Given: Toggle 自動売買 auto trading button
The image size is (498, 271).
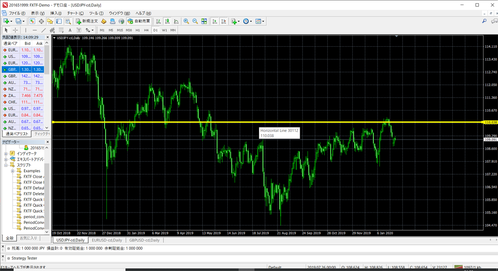Looking at the screenshot, I should [139, 21].
